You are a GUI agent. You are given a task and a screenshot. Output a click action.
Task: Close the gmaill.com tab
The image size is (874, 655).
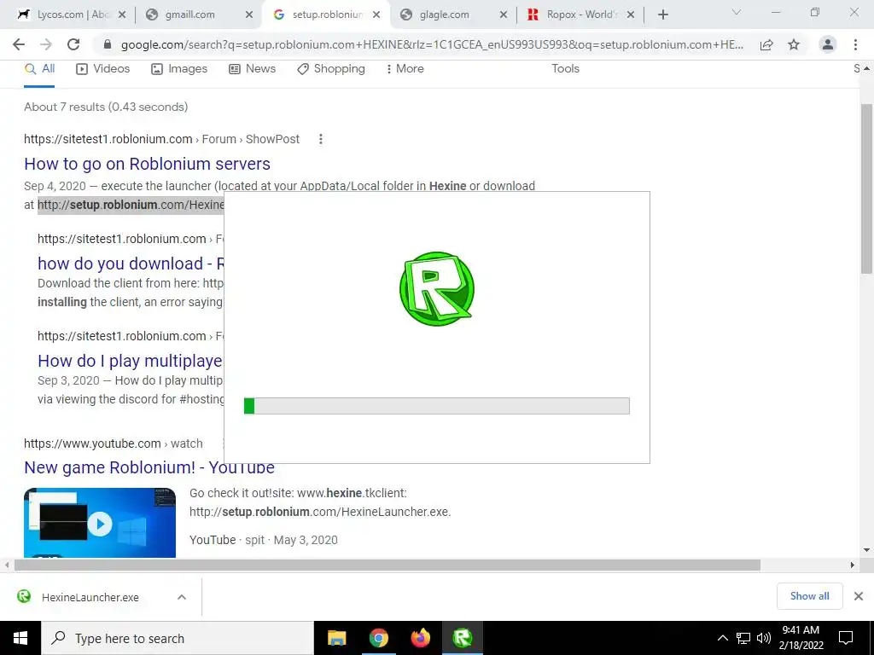click(250, 14)
